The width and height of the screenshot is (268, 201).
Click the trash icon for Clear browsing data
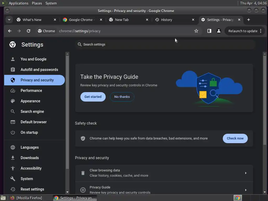(83, 173)
